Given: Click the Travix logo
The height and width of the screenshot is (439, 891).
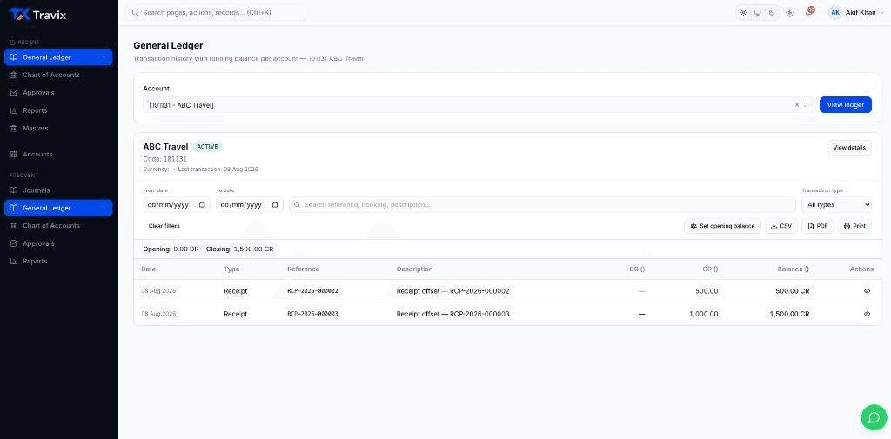Looking at the screenshot, I should (37, 15).
